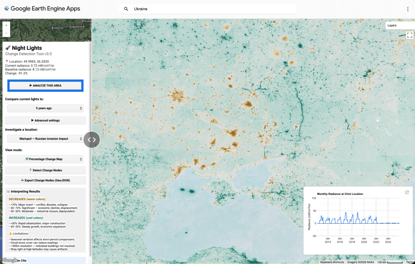Click the Google Earth Engine Apps logo
The image size is (415, 264).
click(42, 9)
